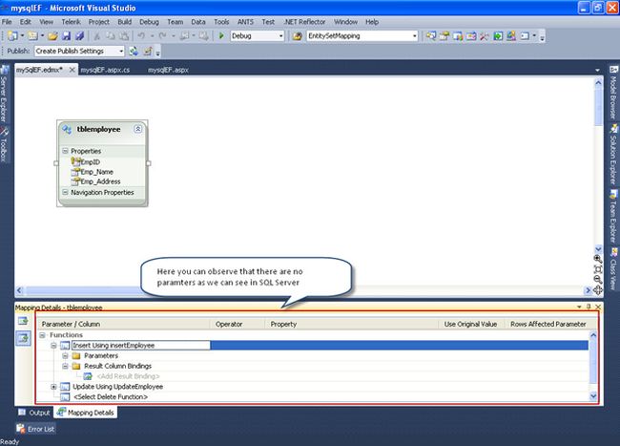
Task: Collapse the Properties section of tblemployee
Action: pyautogui.click(x=65, y=151)
